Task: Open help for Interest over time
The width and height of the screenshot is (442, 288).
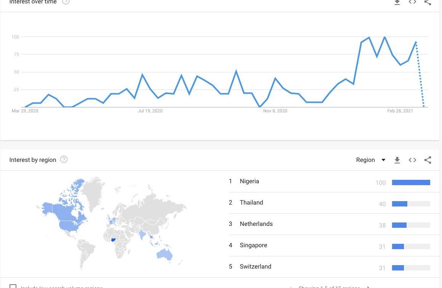Action: click(x=66, y=2)
